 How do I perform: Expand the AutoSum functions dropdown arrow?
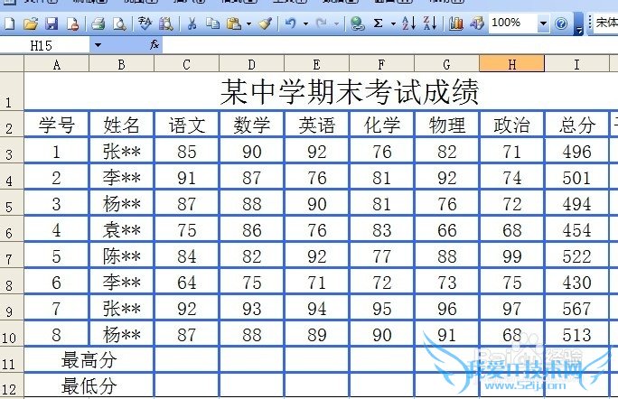393,23
